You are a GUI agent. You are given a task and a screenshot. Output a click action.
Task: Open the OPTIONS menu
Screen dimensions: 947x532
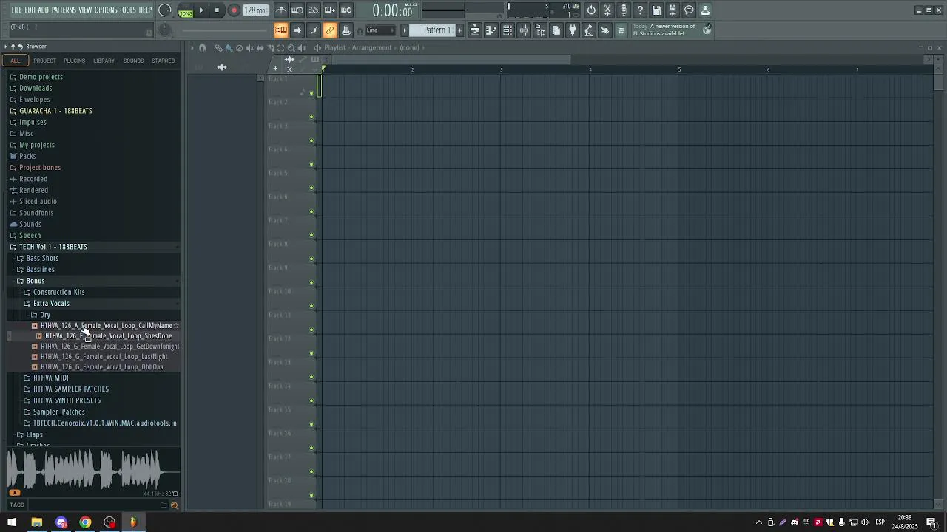[x=106, y=10]
